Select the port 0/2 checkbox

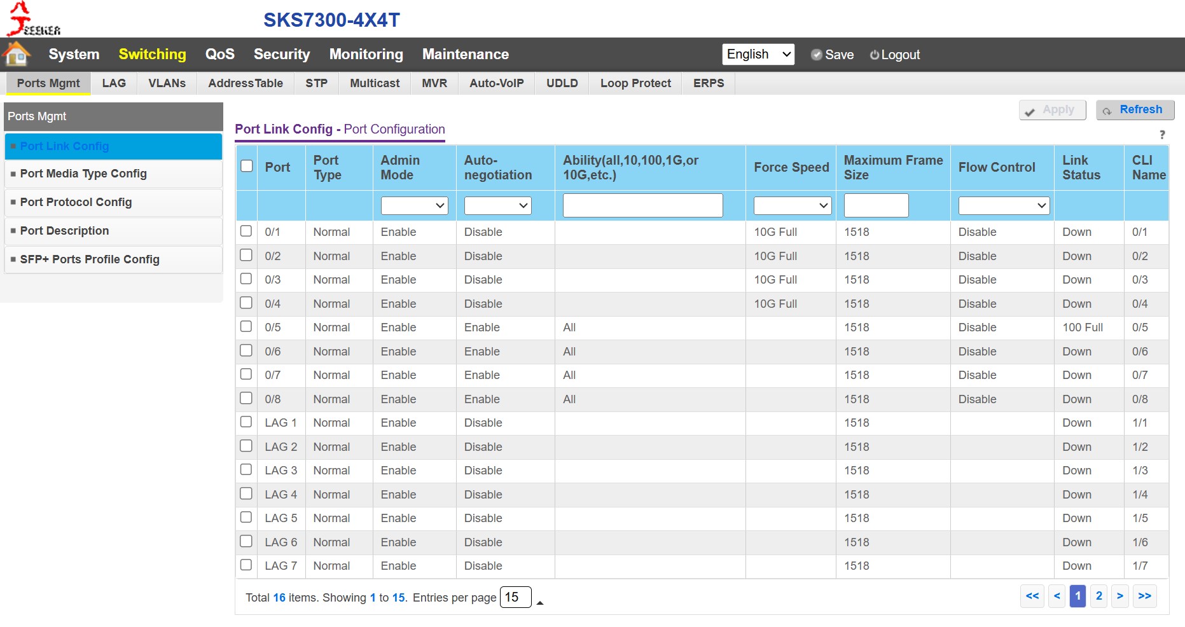coord(246,255)
